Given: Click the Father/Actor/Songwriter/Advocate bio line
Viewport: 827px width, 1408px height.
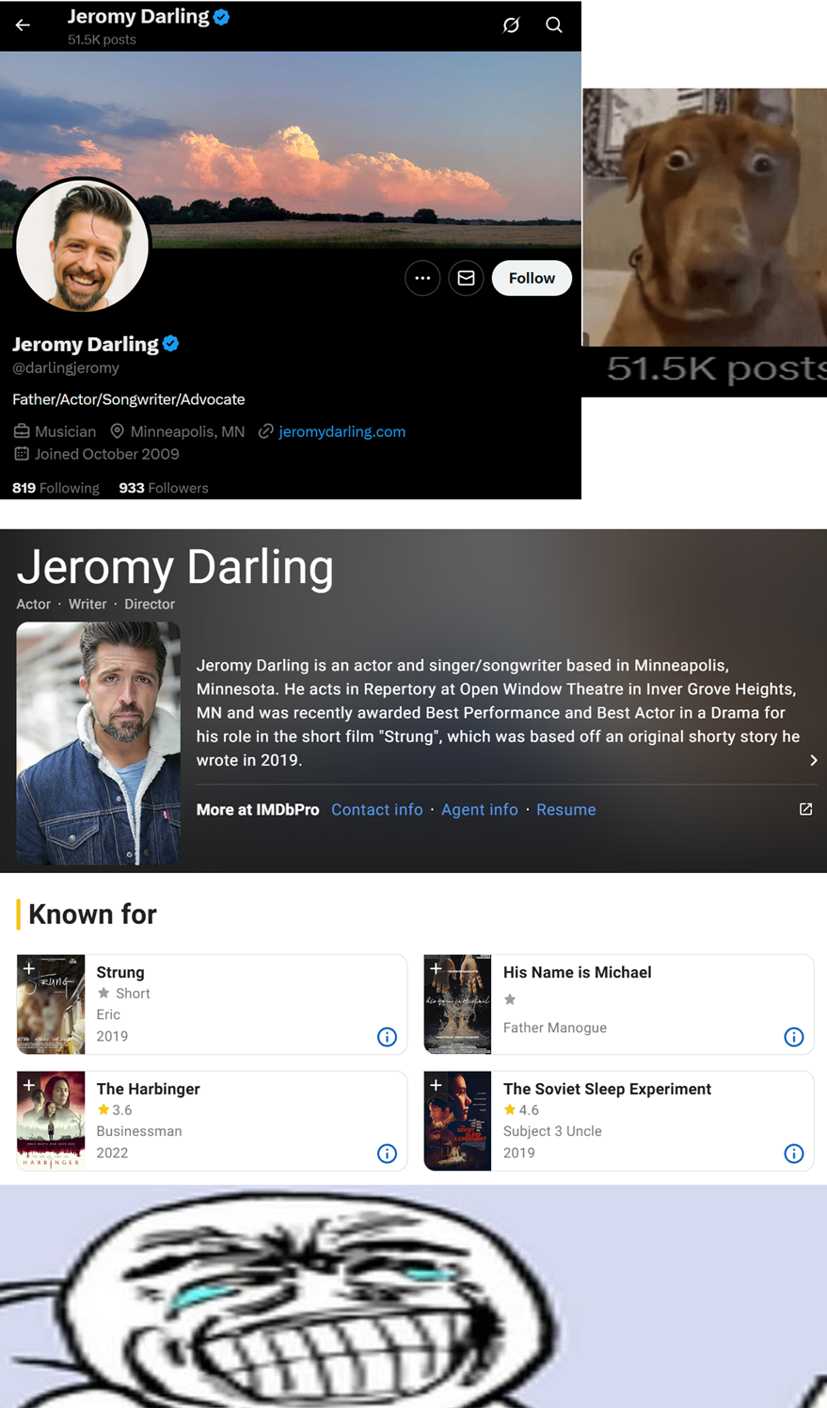Looking at the screenshot, I should pos(129,399).
